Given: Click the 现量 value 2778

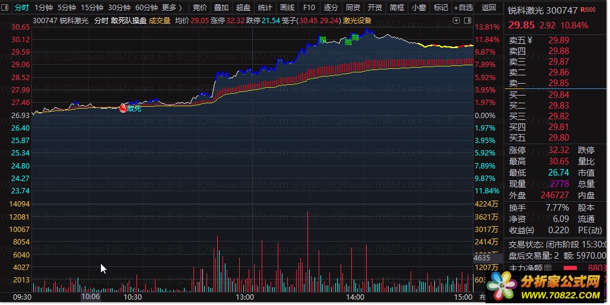Looking at the screenshot, I should (x=560, y=183).
